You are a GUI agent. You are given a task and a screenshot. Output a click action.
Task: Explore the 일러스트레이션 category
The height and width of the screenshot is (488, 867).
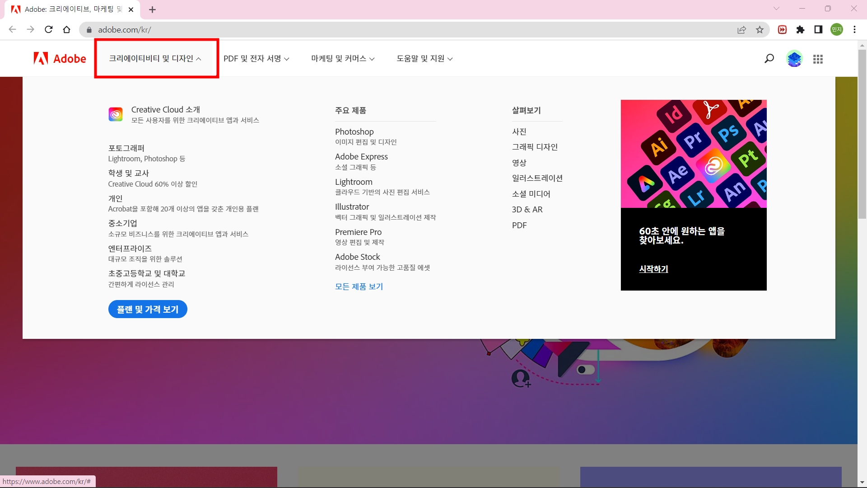[537, 178]
